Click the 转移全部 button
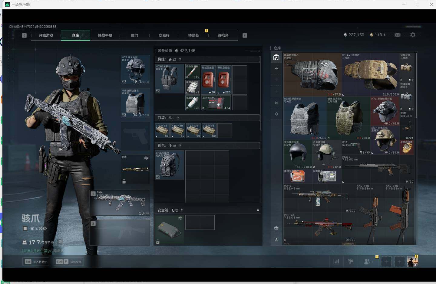This screenshot has height=284, width=436. [69, 262]
